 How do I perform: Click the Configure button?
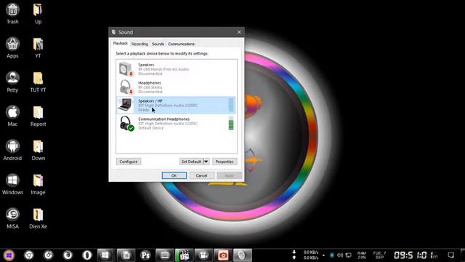[129, 162]
